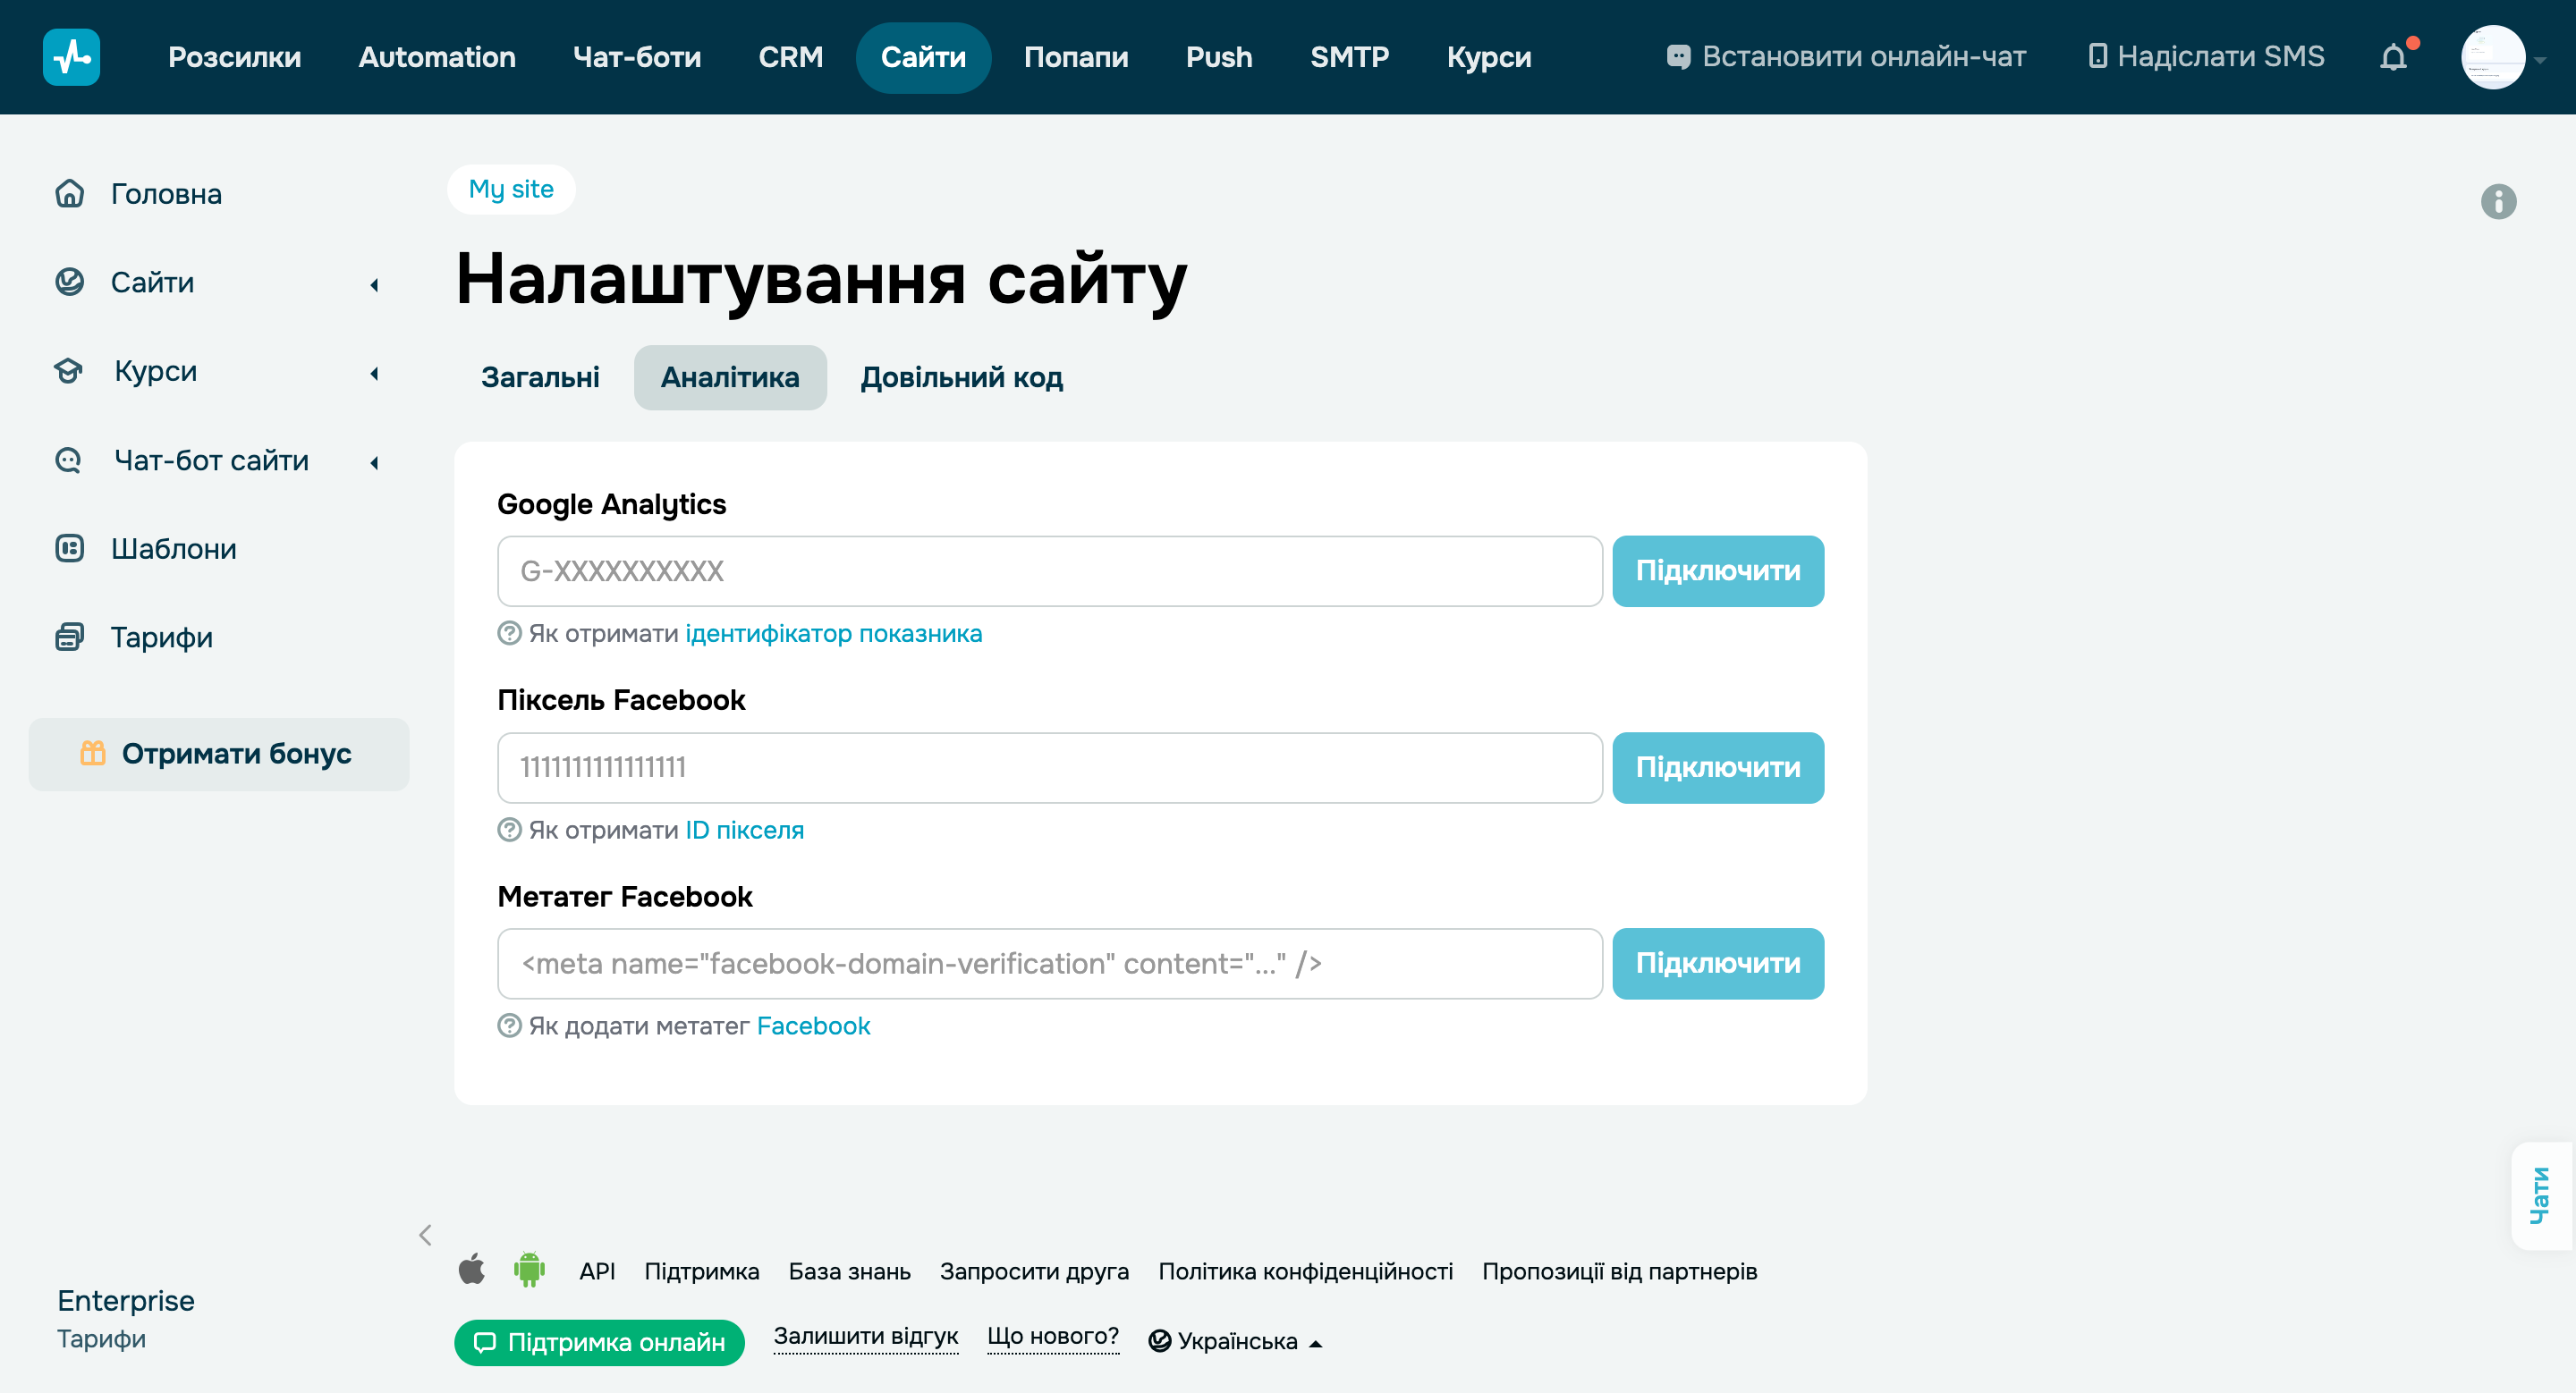Click the G-XXXXXXXXXX input field

(x=1049, y=570)
